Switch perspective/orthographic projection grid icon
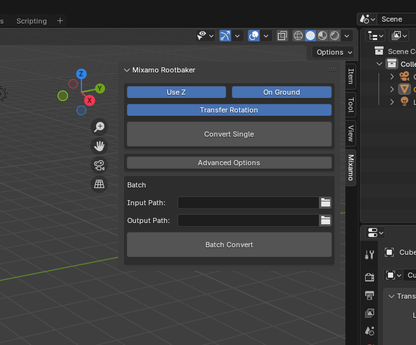 pos(99,184)
